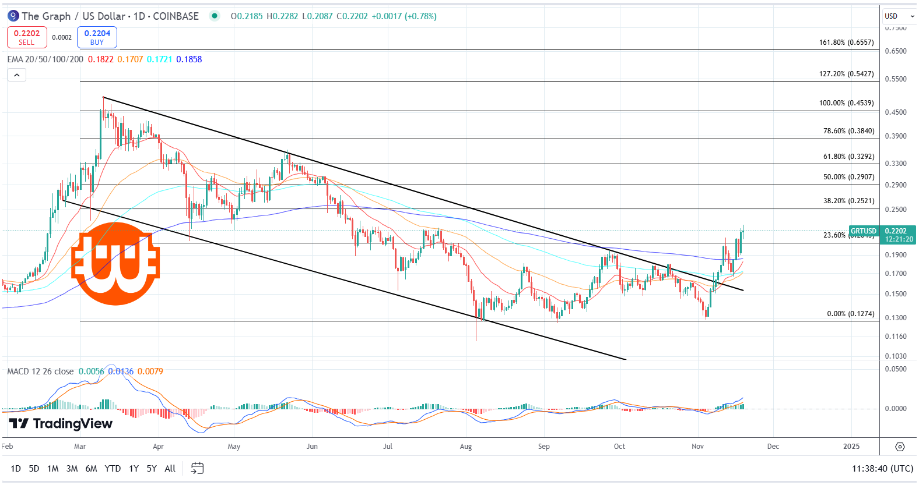
Task: Select the 5D time range
Action: click(x=34, y=468)
